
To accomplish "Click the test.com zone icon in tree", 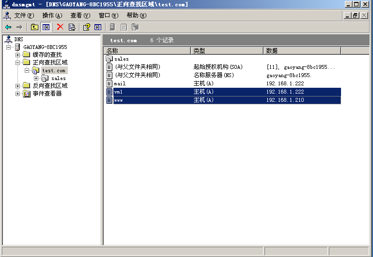I will click(x=36, y=70).
